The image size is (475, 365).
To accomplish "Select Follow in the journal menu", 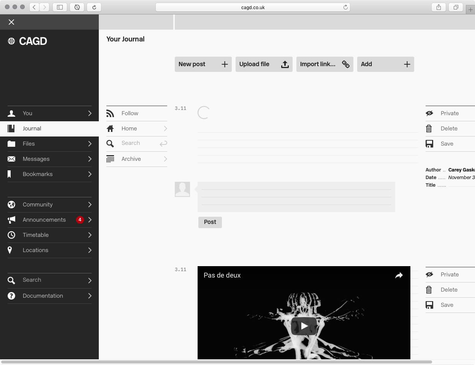I will tap(137, 113).
